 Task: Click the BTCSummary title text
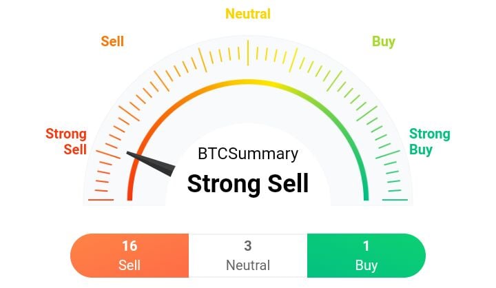pyautogui.click(x=248, y=154)
